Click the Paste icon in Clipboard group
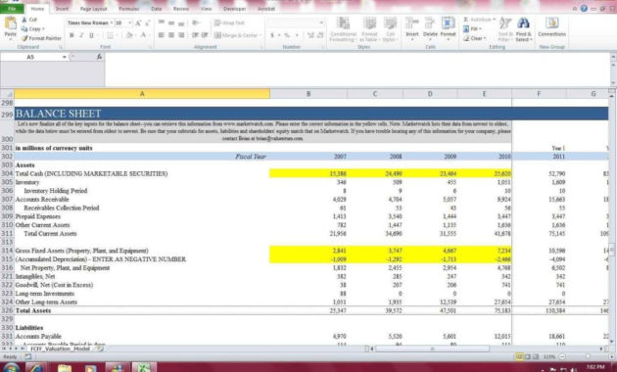The width and height of the screenshot is (617, 372). [x=10, y=23]
